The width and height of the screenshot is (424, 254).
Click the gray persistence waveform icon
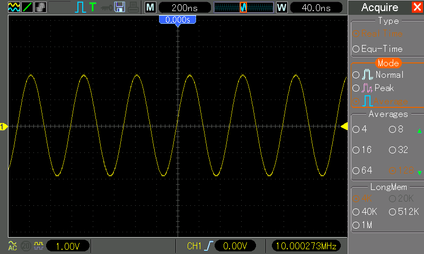coord(40,7)
